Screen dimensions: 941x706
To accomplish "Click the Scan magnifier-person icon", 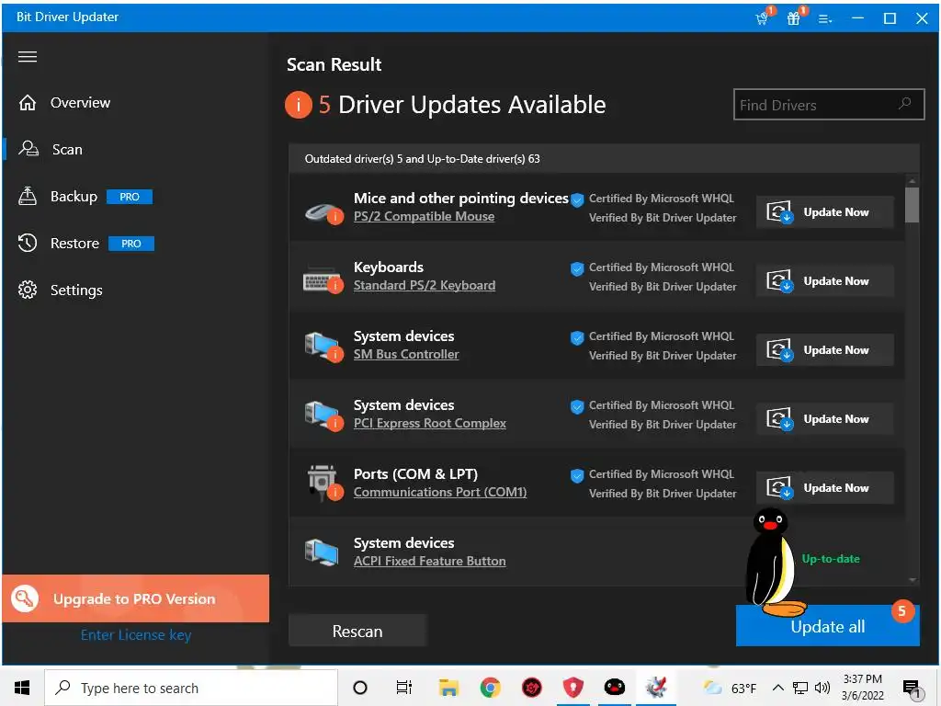I will [x=28, y=149].
